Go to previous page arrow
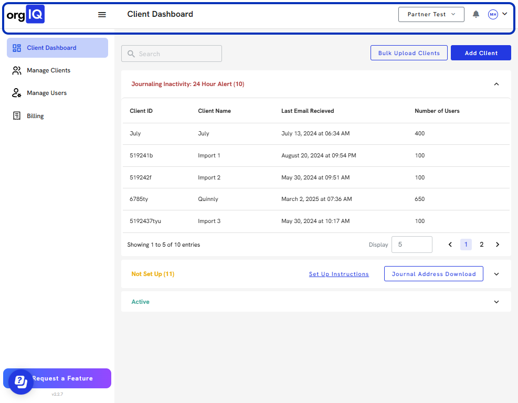The image size is (518, 403). click(450, 245)
